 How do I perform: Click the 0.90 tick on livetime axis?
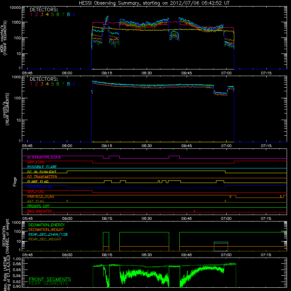[17, 286]
